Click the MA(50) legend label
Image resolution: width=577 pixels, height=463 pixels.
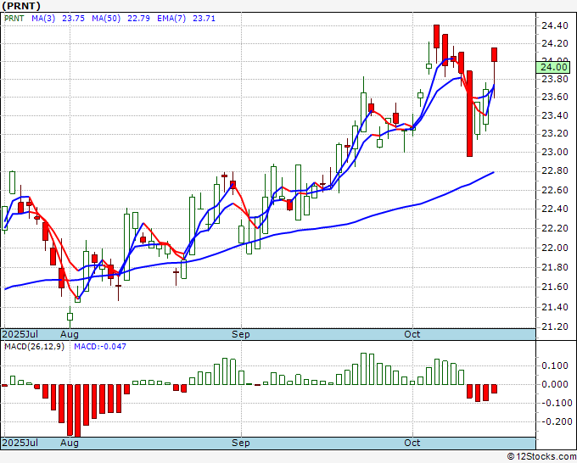tap(106, 19)
